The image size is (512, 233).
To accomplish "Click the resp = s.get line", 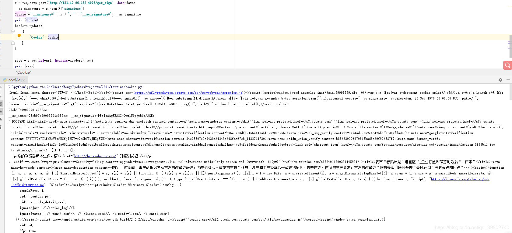I will pyautogui.click(x=54, y=60).
